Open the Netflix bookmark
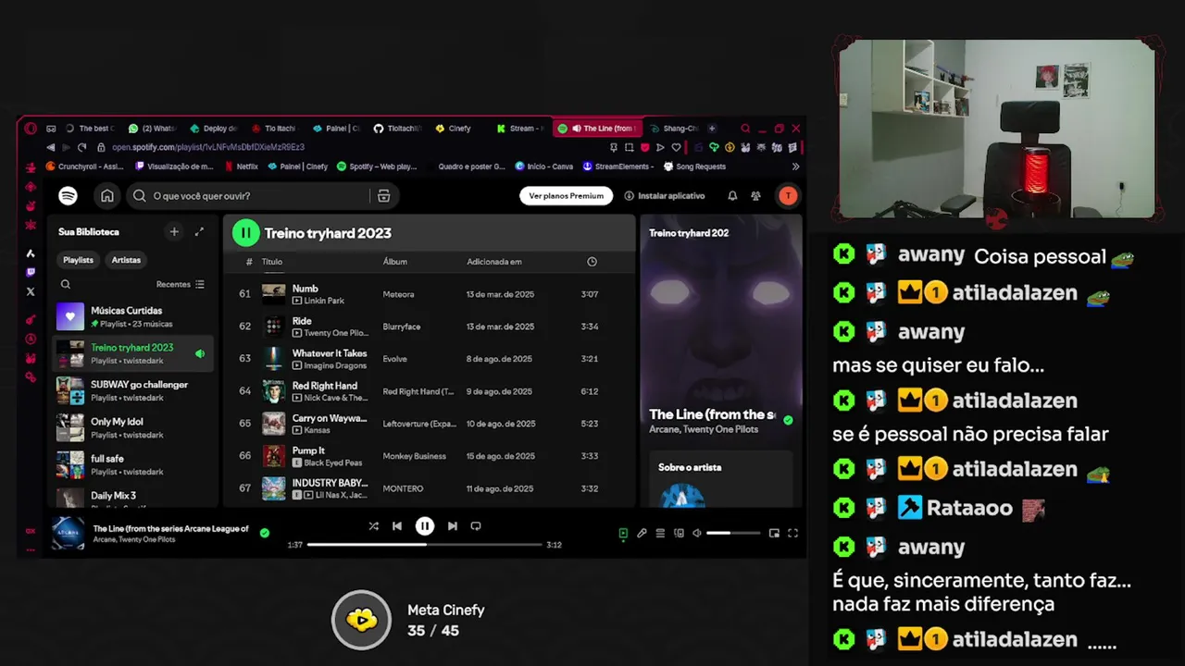 (x=241, y=166)
